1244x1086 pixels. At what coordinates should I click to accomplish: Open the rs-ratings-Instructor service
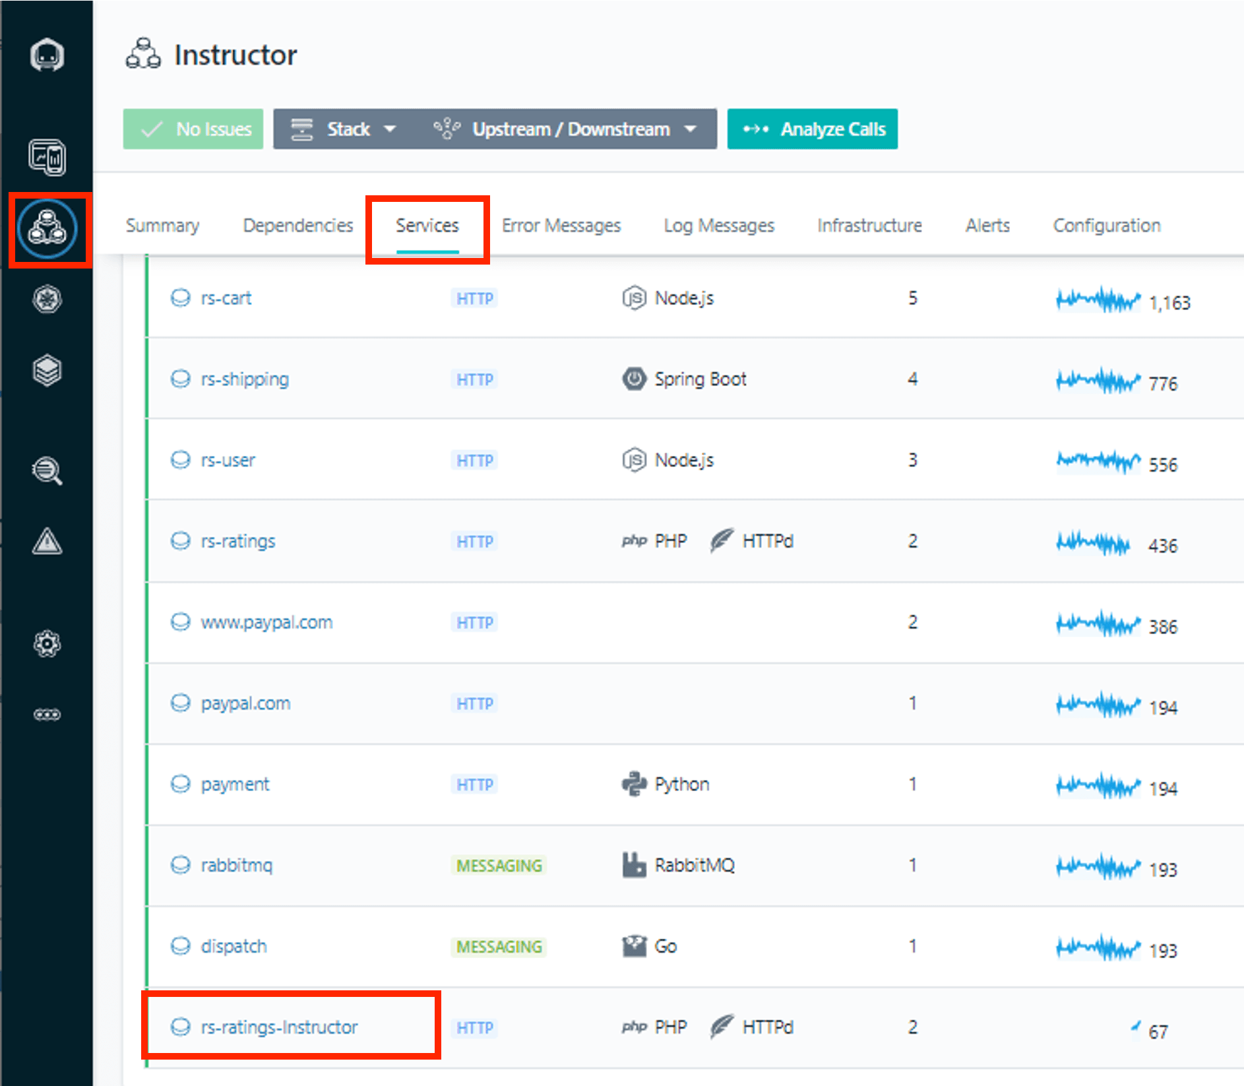(x=279, y=1027)
